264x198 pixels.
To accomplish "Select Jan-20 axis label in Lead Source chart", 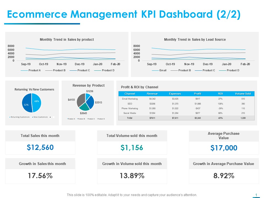I will click(x=226, y=64).
